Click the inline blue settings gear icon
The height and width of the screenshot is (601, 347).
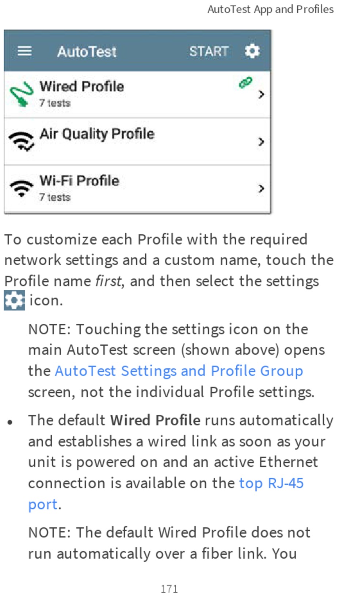pyautogui.click(x=15, y=300)
